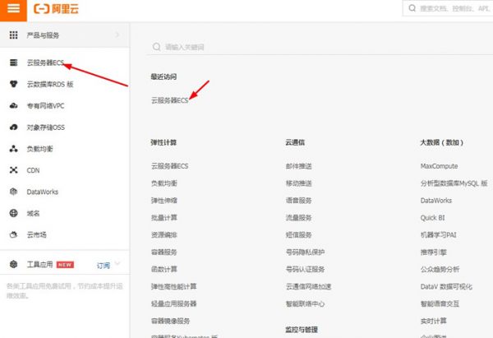Expand the dropdown arrow beside 订阅
This screenshot has height=338, width=493.
click(117, 264)
